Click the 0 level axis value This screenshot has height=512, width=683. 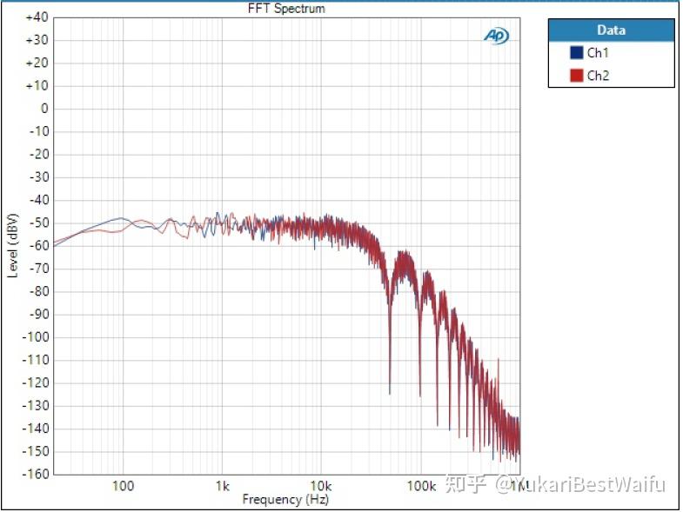pos(44,109)
